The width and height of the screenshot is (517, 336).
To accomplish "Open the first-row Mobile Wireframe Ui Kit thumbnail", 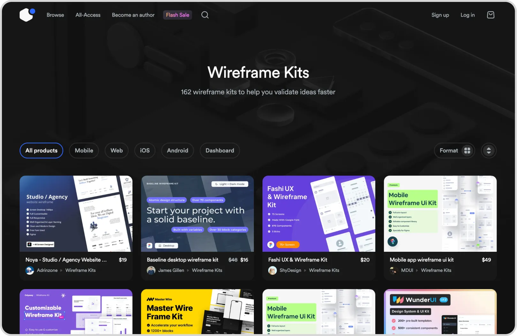I will (x=440, y=214).
